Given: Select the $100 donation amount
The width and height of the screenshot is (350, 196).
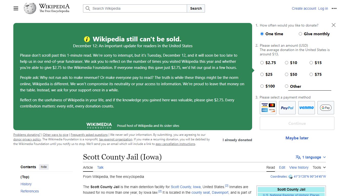Looking at the screenshot, I should (262, 86).
